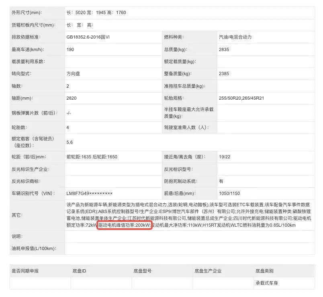Click the 其它 row label
This screenshot has height=297, width=323.
[17, 215]
